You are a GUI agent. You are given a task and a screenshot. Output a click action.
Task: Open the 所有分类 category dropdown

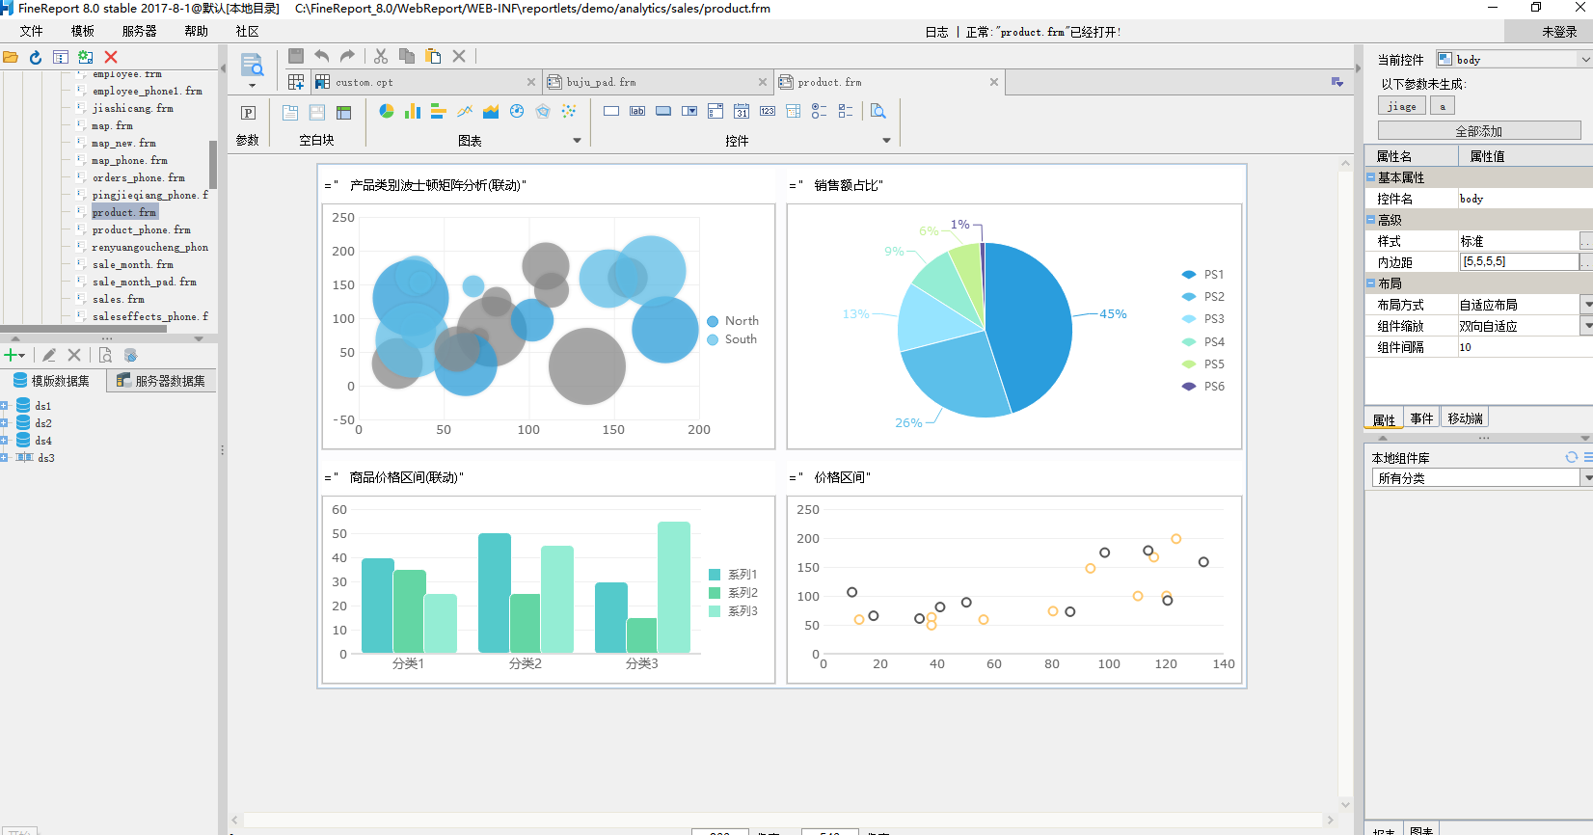point(1587,477)
